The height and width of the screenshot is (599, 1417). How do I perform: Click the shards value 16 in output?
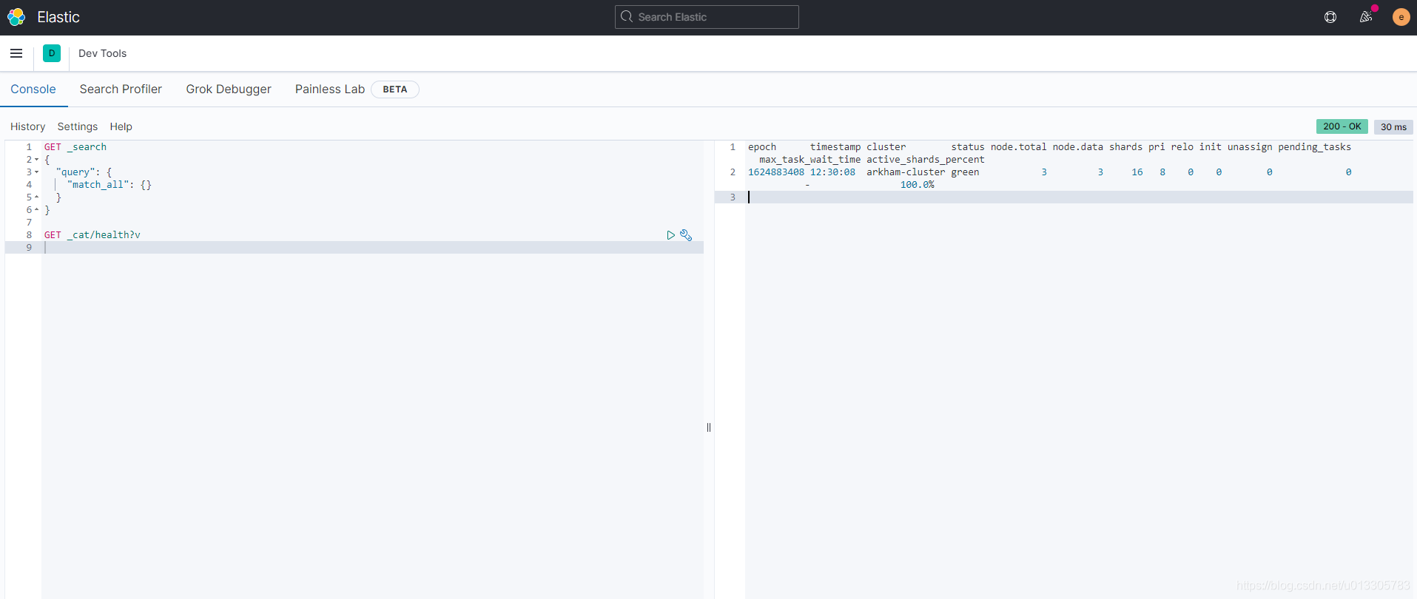[1137, 172]
